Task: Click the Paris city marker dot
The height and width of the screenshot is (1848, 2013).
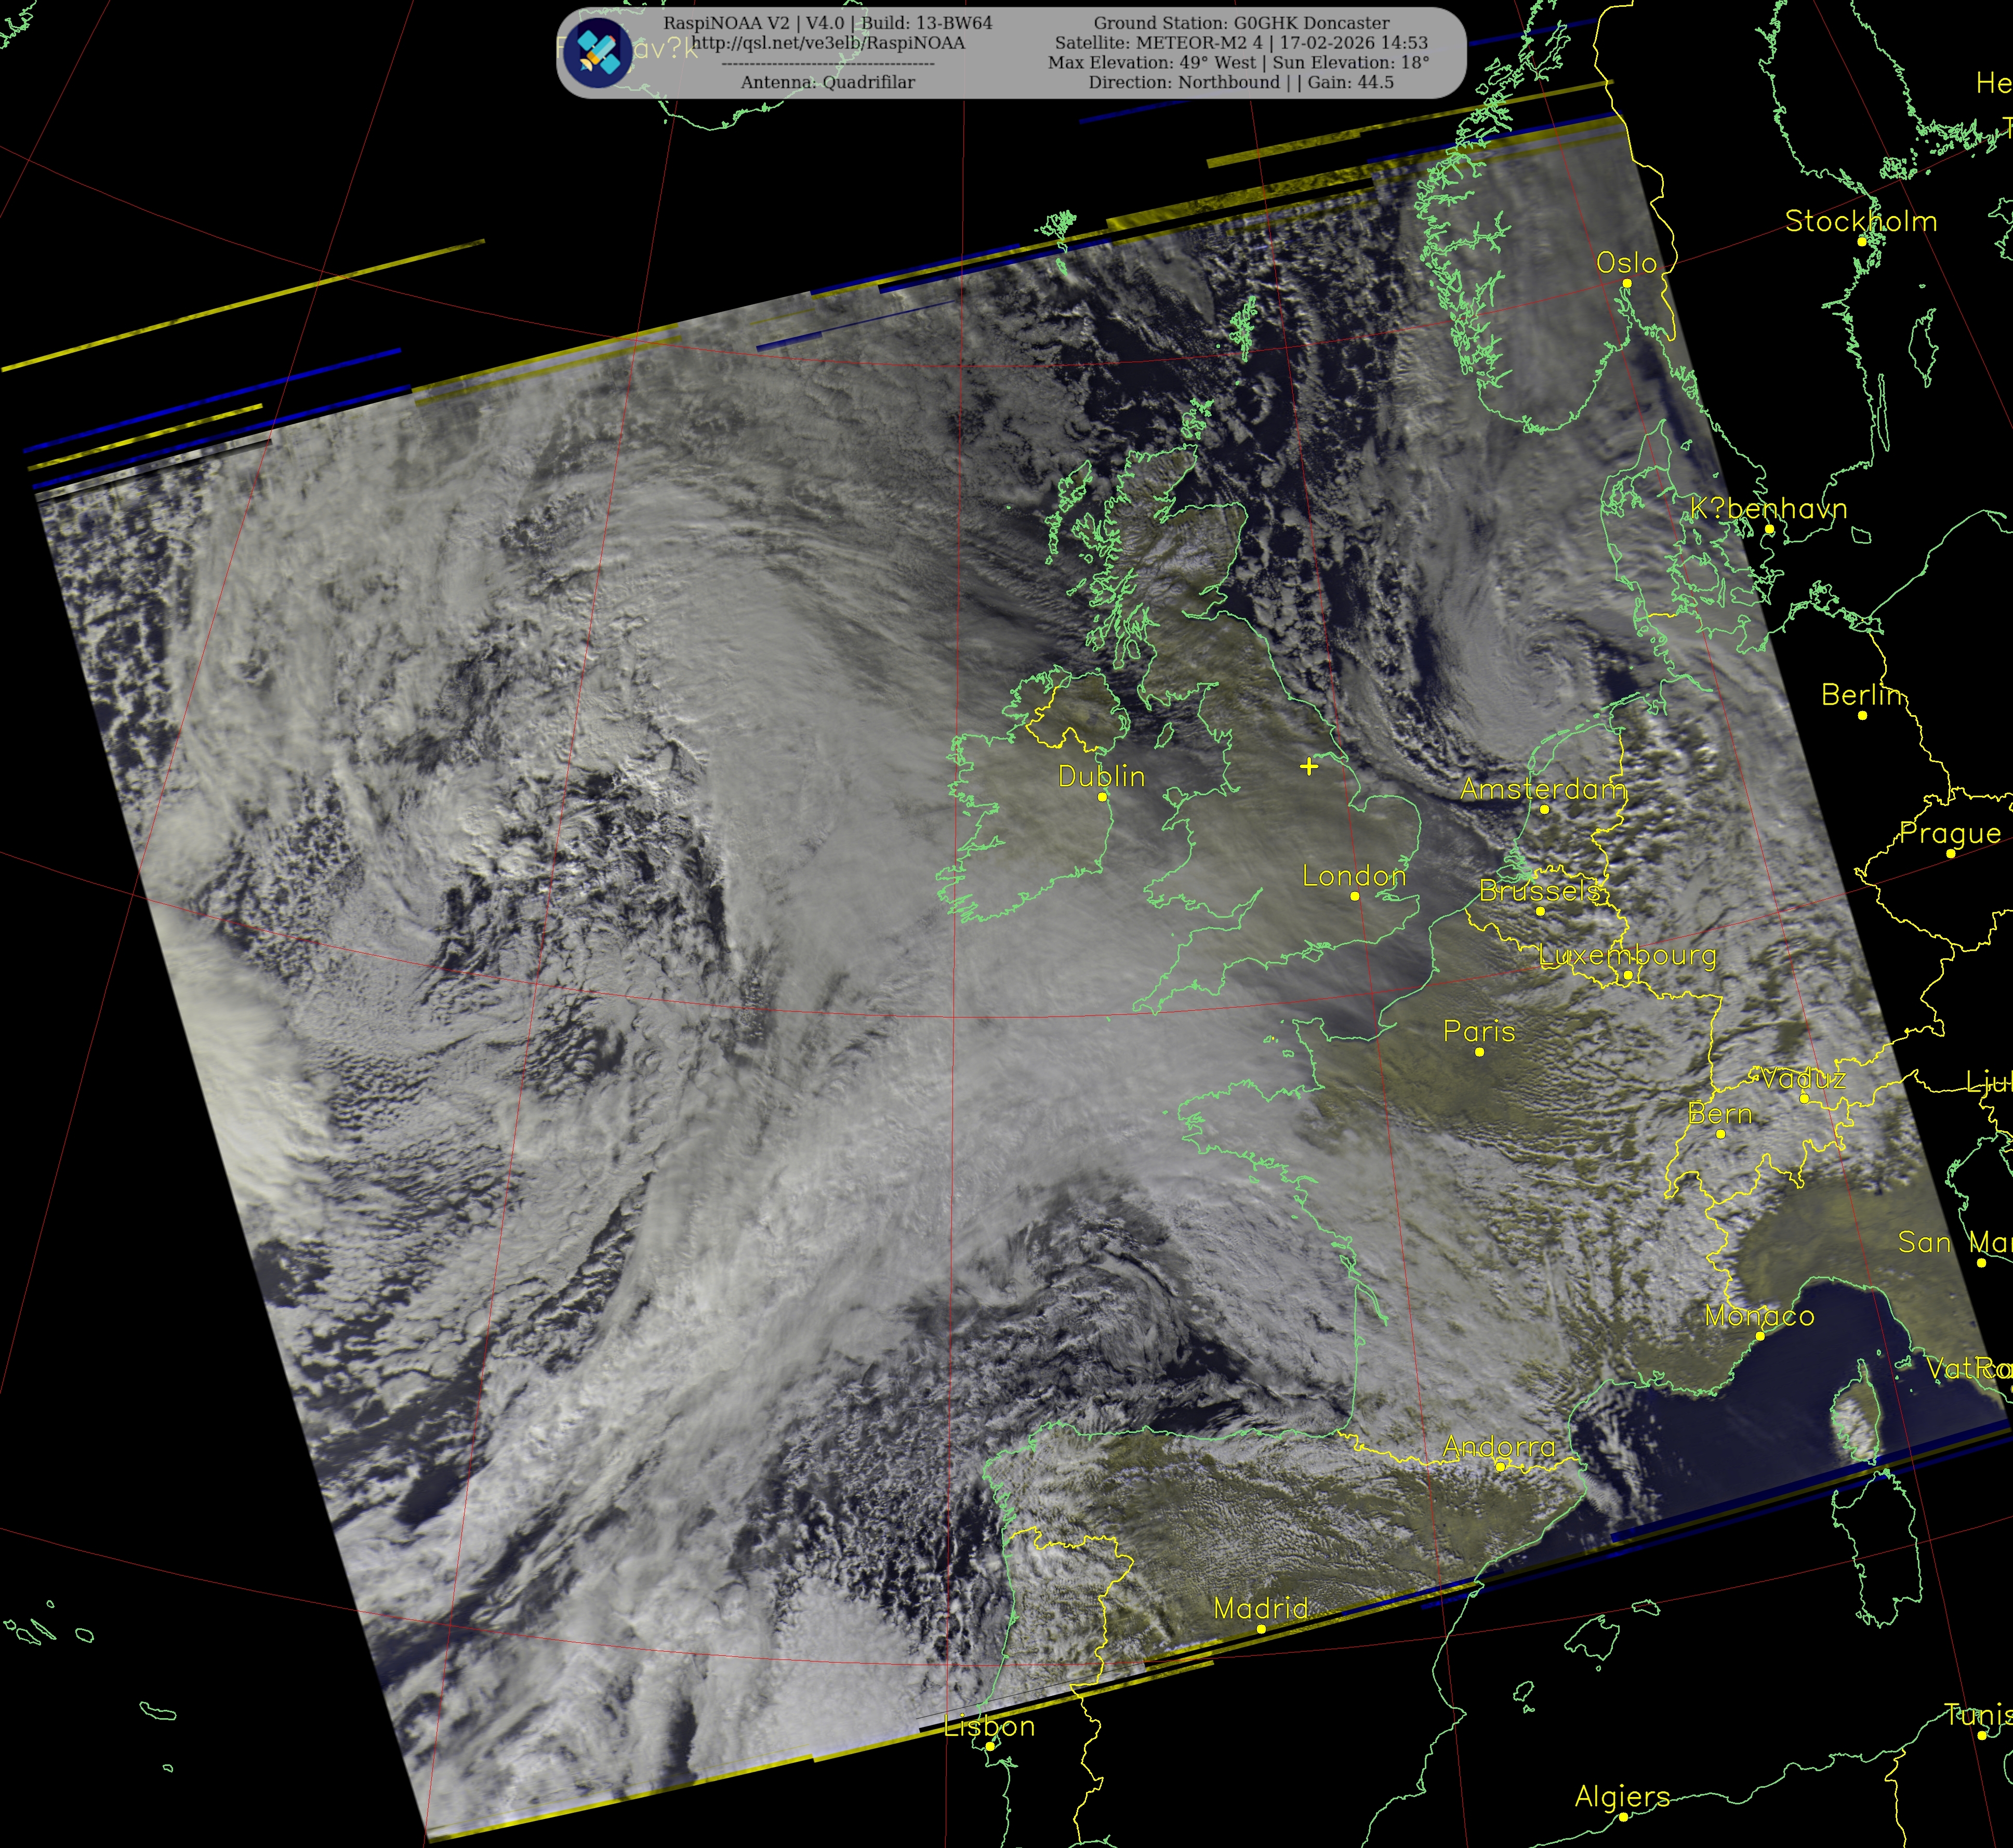Action: coord(1480,1052)
